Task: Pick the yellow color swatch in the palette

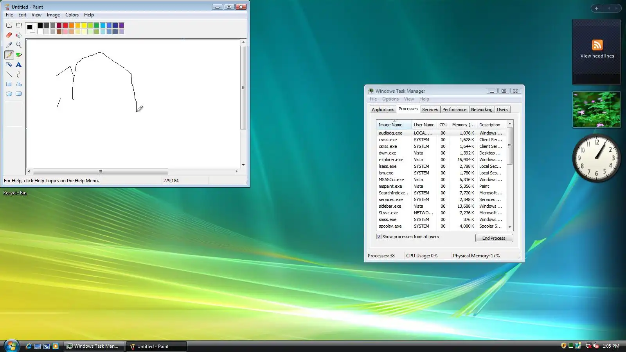Action: 84,25
